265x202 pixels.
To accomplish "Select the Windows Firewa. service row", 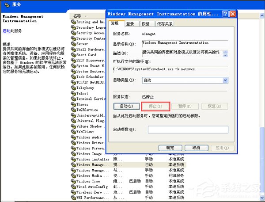I will (x=88, y=148).
